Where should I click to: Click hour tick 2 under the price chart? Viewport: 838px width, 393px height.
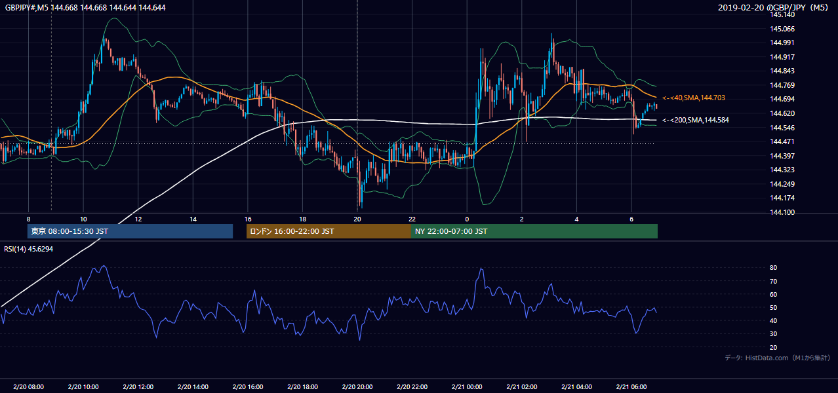tap(521, 219)
